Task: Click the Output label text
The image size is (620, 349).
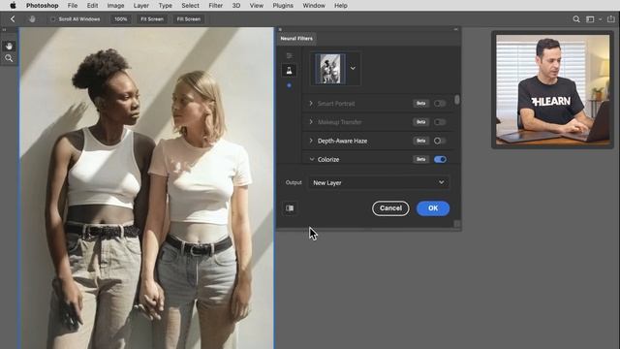Action: pyautogui.click(x=294, y=182)
